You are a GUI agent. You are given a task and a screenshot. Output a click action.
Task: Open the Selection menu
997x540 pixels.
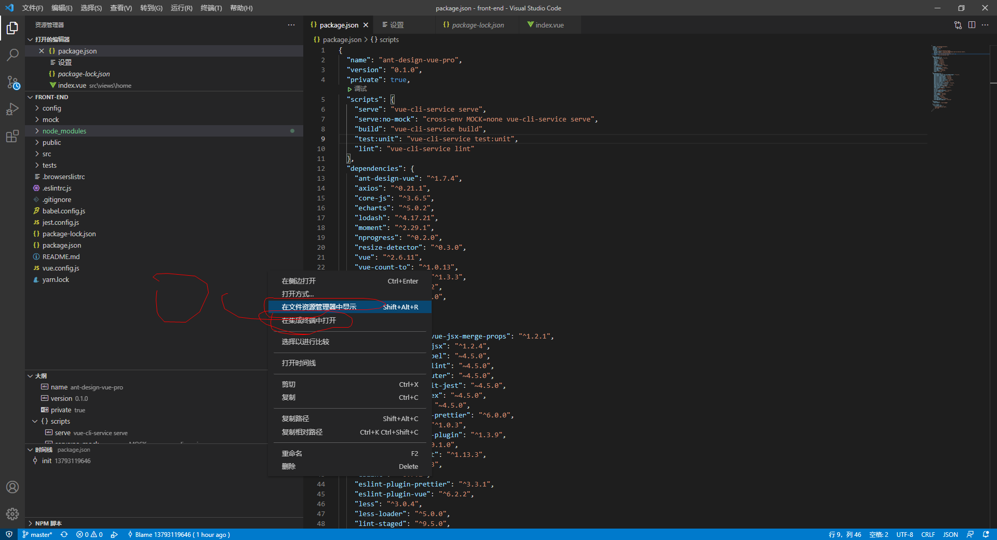91,8
